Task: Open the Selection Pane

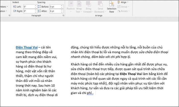Action: (x=111, y=7)
